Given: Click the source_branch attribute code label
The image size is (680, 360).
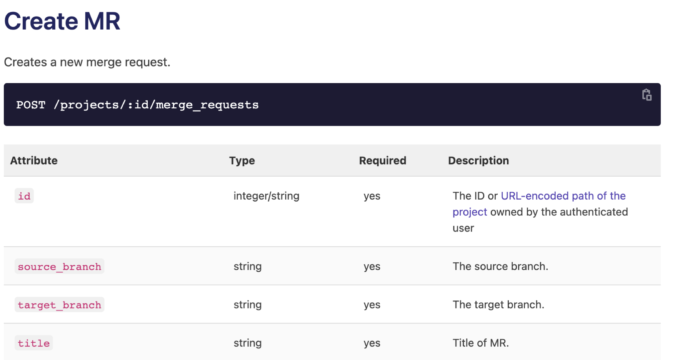Looking at the screenshot, I should pos(59,267).
